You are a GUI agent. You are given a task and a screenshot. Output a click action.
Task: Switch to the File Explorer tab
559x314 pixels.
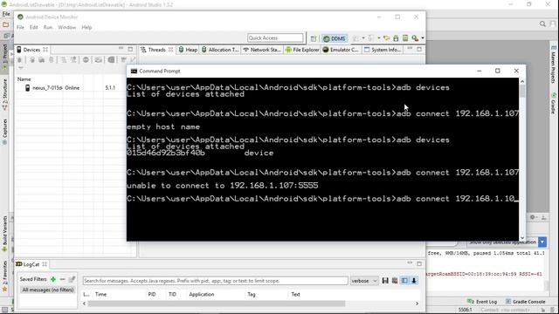tap(302, 50)
